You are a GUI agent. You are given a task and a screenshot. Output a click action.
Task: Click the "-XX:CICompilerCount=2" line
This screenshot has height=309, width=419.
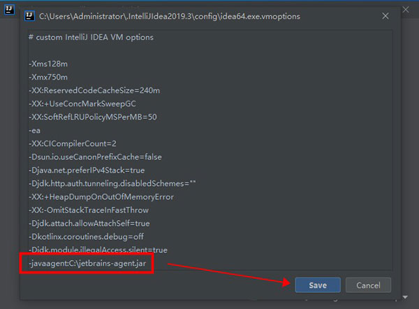click(73, 144)
